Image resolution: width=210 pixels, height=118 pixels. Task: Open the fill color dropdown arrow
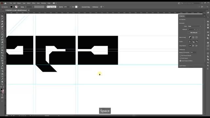[x=13, y=7]
